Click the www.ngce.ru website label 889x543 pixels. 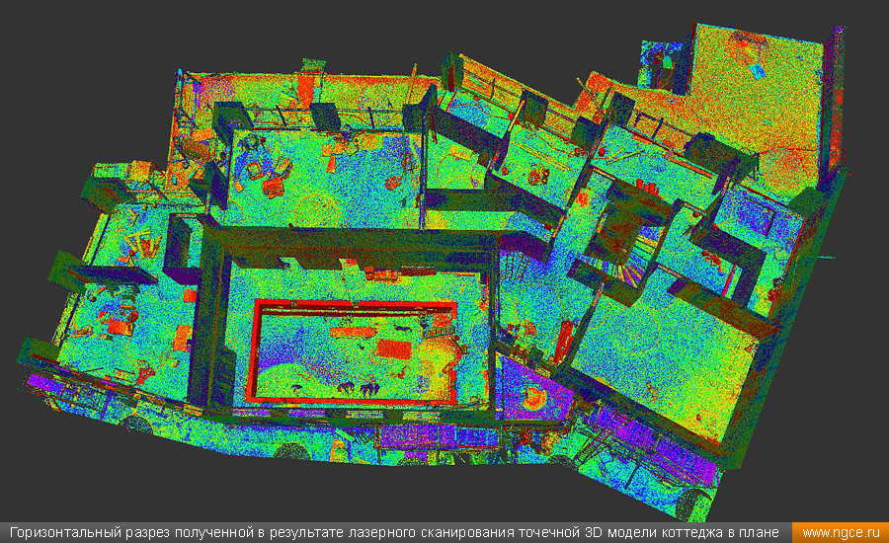(x=841, y=533)
